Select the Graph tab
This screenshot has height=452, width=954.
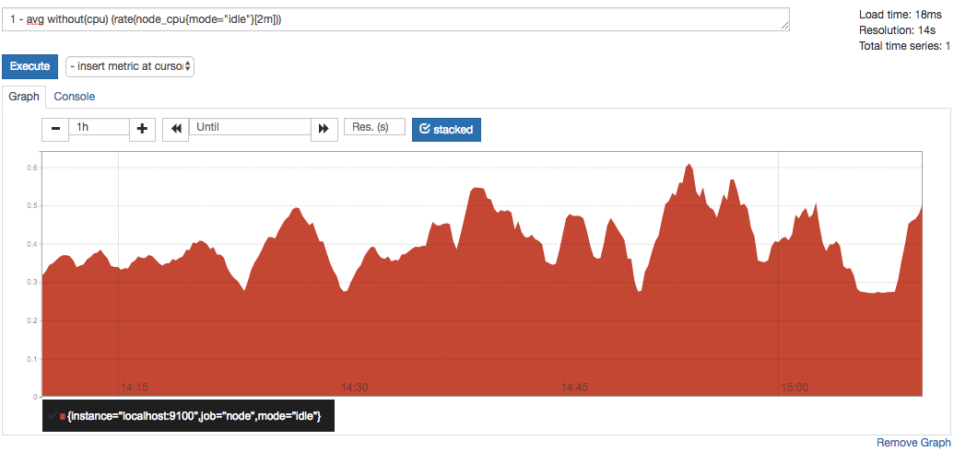click(x=24, y=97)
